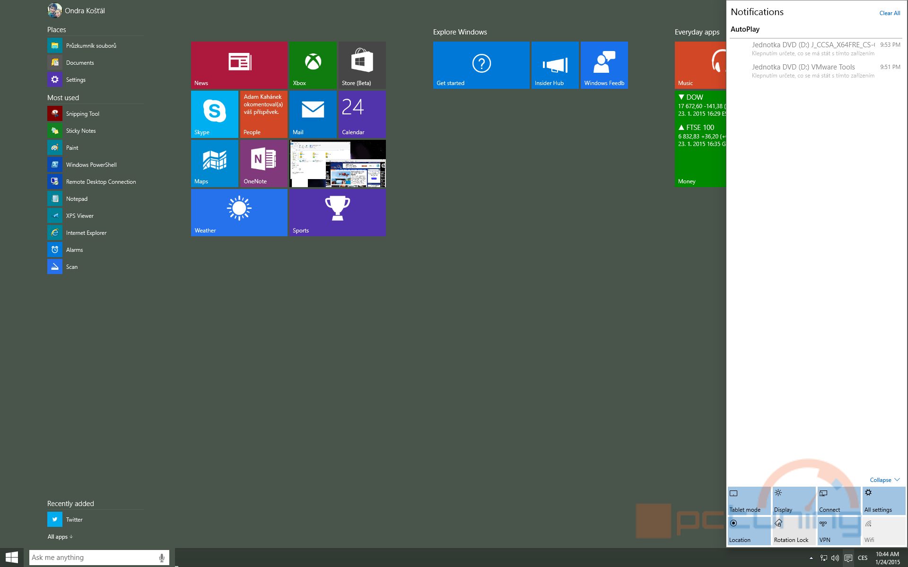Open the Display quick settings
This screenshot has height=567, width=908.
click(x=794, y=500)
